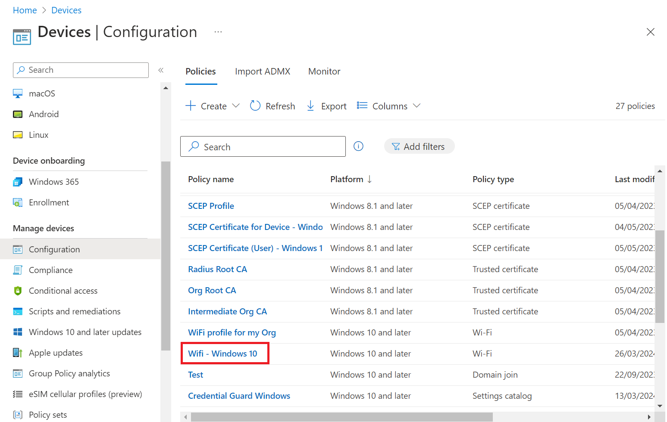Viewport: 667px width, 422px height.
Task: Expand the Create dropdown chevron
Action: [x=236, y=105]
